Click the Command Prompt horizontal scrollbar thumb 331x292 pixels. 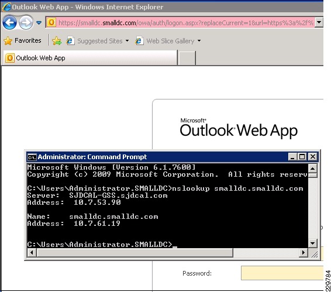click(x=135, y=252)
